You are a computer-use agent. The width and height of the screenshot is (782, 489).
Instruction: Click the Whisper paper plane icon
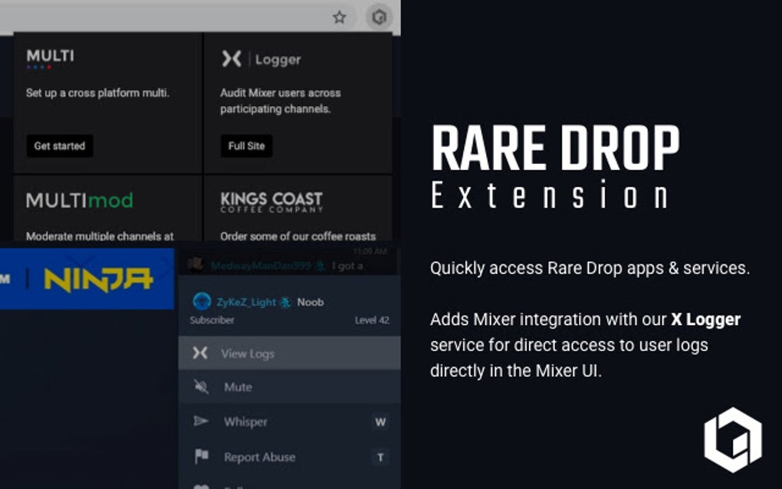(x=201, y=421)
